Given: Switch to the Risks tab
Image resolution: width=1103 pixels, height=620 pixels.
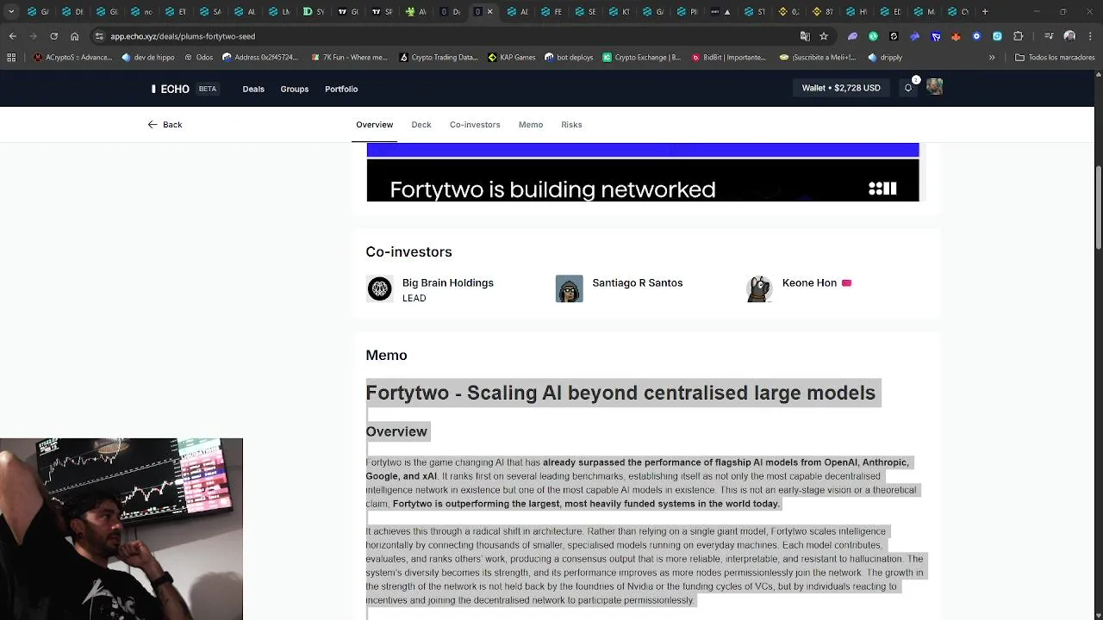Looking at the screenshot, I should (x=571, y=125).
